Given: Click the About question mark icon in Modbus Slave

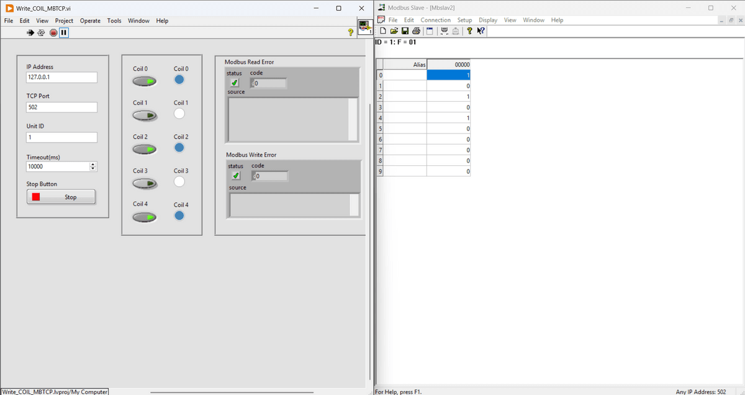Looking at the screenshot, I should tap(469, 31).
